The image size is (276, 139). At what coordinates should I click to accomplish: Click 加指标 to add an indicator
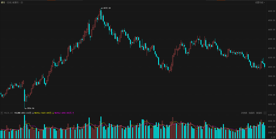(x=252, y=113)
